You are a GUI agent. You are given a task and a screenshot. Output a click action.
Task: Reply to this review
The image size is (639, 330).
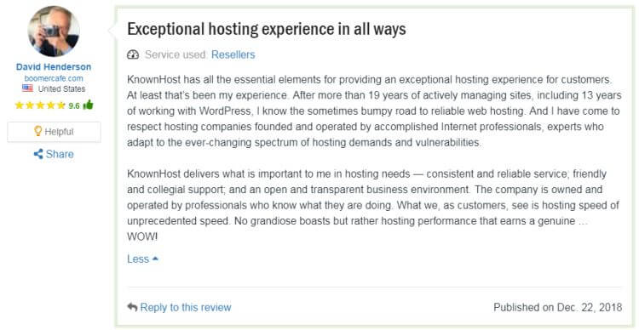pyautogui.click(x=179, y=307)
